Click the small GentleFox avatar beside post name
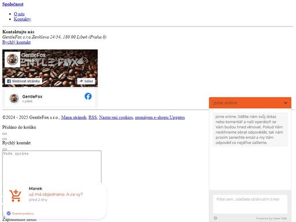 point(14,98)
